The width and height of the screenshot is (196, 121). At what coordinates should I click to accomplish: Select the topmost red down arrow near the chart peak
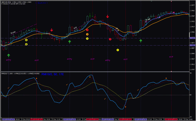point(108,16)
